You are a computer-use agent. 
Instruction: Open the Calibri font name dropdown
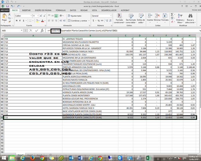point(31,16)
